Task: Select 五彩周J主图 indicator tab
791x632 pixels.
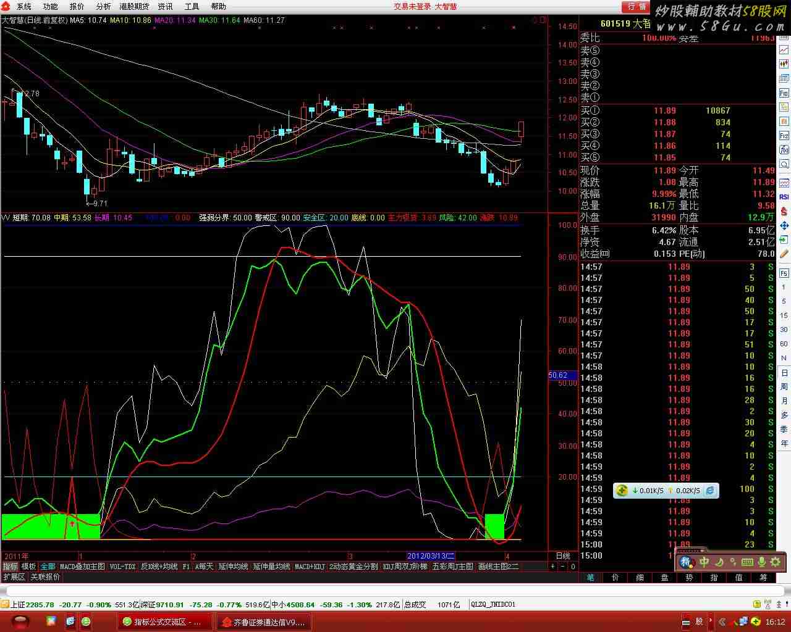Action: click(x=453, y=566)
